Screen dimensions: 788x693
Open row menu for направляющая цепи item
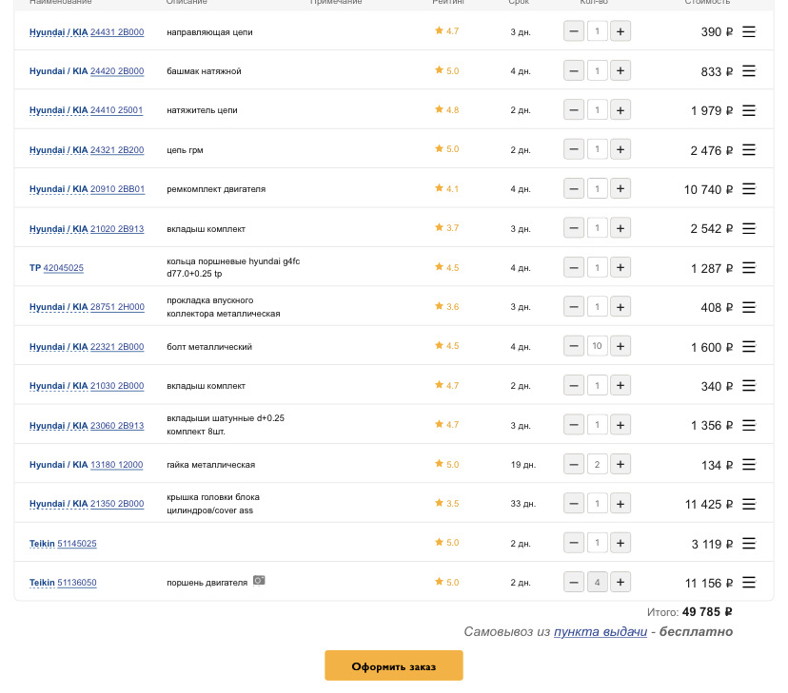click(748, 32)
